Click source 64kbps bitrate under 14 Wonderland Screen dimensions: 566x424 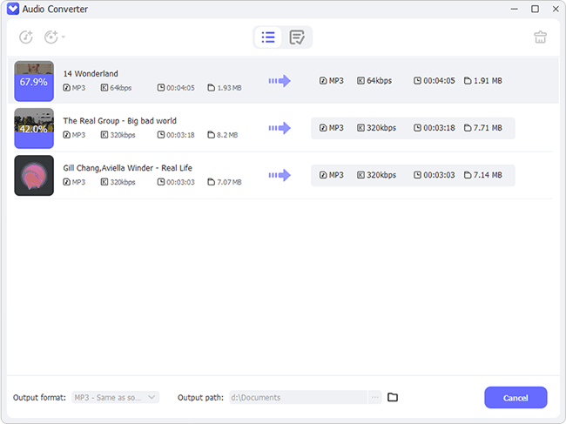[x=116, y=88]
